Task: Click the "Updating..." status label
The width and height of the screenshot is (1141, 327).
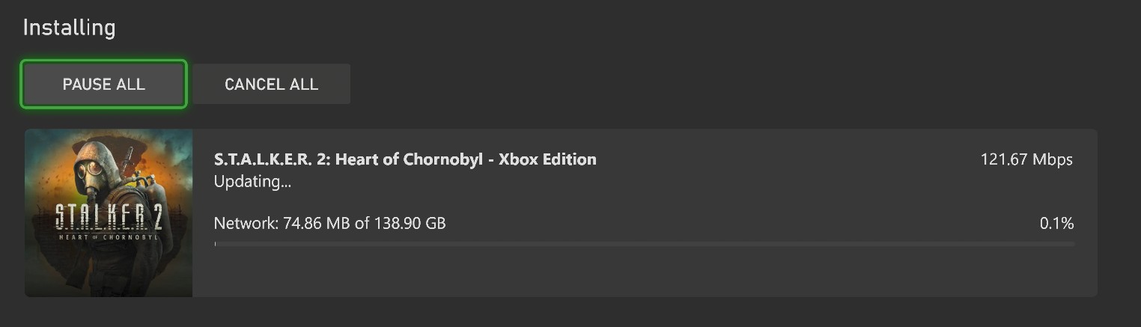Action: [252, 181]
